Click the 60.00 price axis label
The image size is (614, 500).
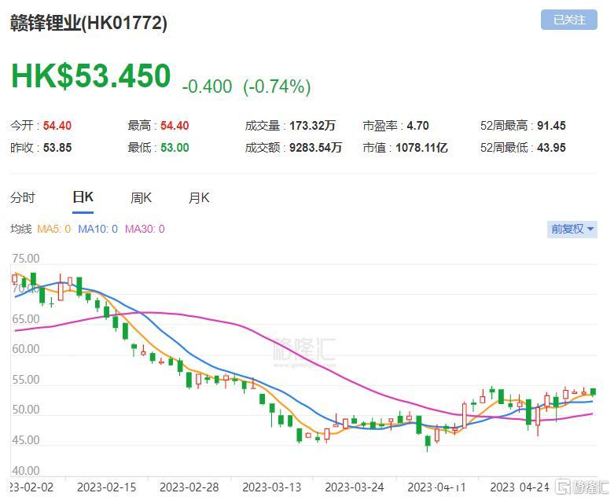[x=26, y=349]
